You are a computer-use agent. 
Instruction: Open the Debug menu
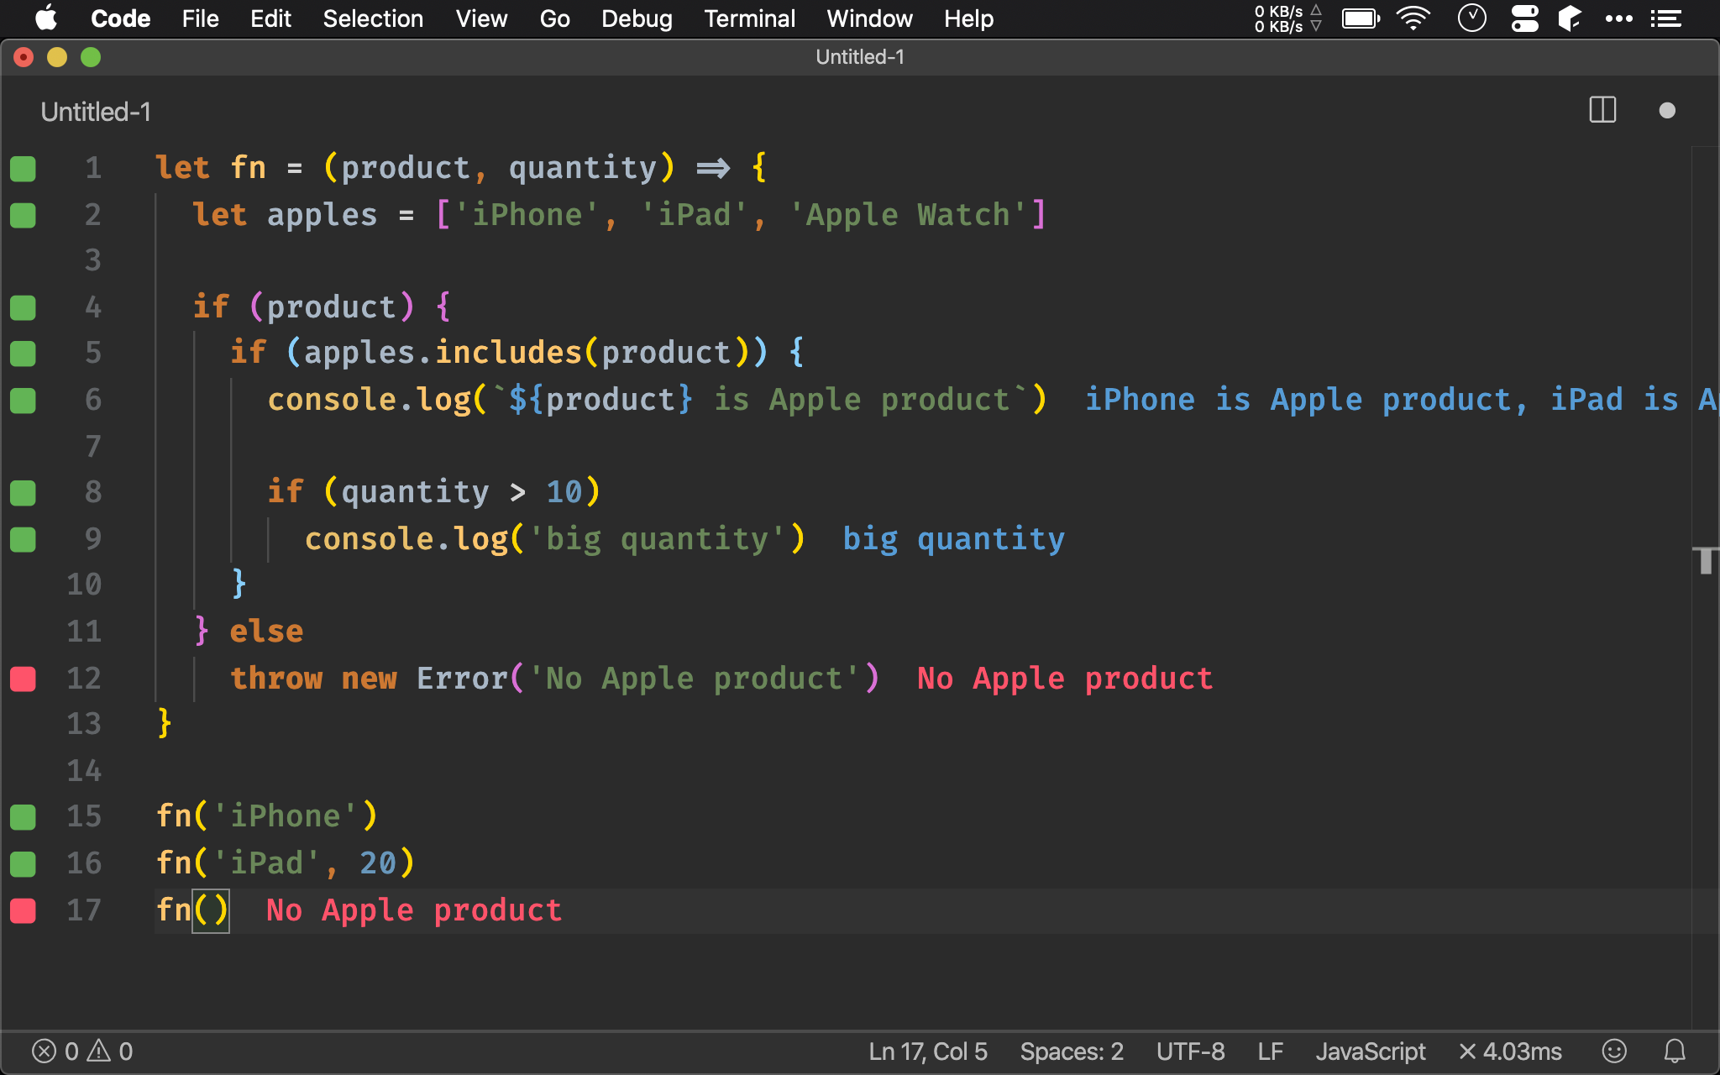point(637,18)
